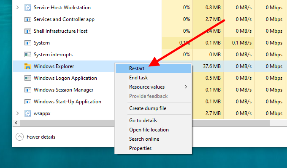Screen dimensions: 287x168
Task: Choose Open file location
Action: pyautogui.click(x=149, y=130)
